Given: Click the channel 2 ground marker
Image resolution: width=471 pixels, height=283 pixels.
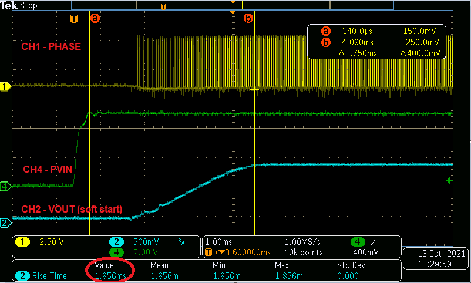Looking at the screenshot, I should 5,223.
